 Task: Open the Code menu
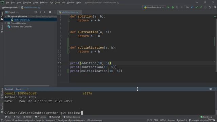coord(35,2)
